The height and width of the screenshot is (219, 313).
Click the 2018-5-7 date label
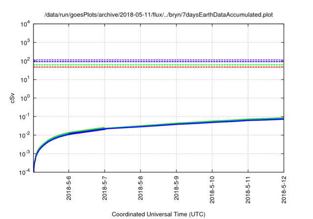pyautogui.click(x=105, y=188)
